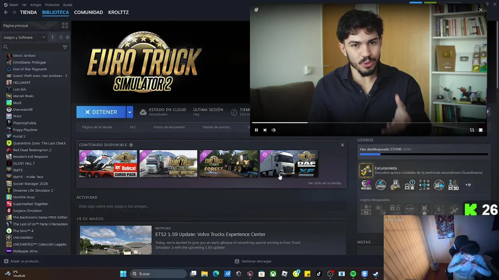Image resolution: width=499 pixels, height=280 pixels.
Task: Open the Amigos menu
Action: pos(36,5)
